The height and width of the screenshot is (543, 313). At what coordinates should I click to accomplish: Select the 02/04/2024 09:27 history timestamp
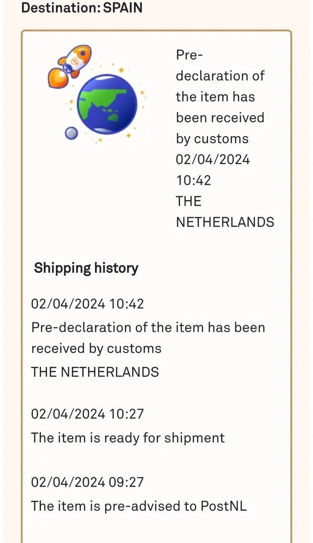coord(88,482)
